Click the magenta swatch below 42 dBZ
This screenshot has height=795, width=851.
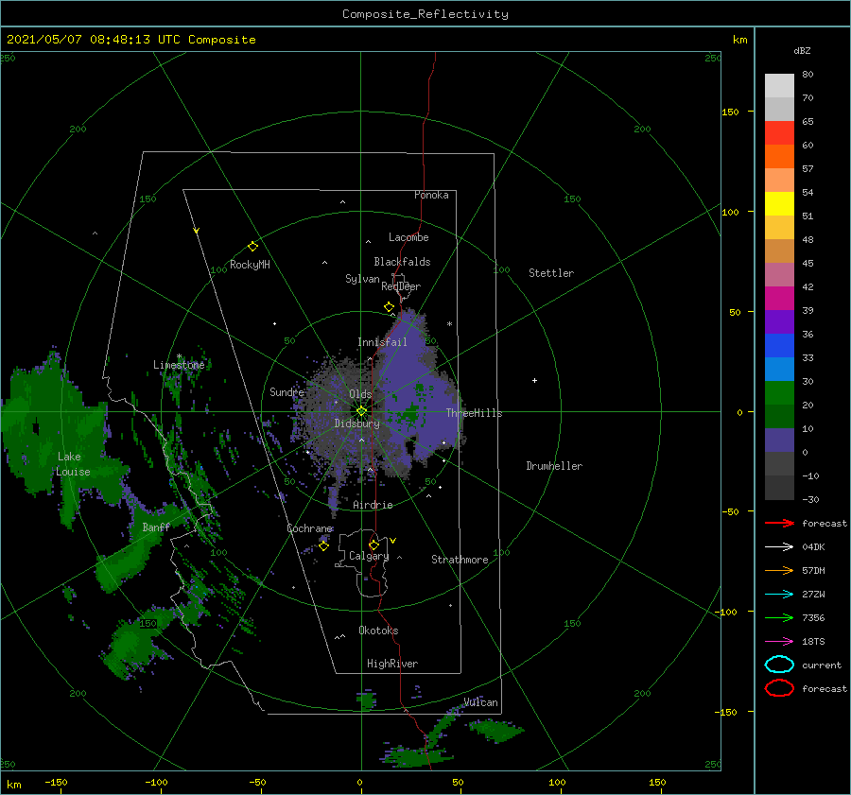coord(779,299)
